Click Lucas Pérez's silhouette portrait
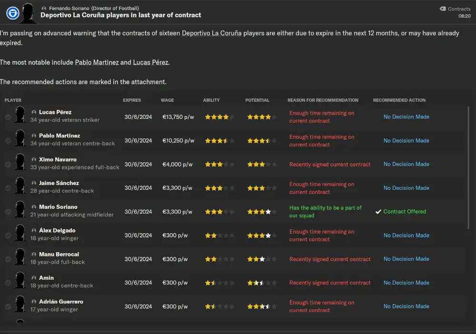This screenshot has width=476, height=334. tap(20, 114)
